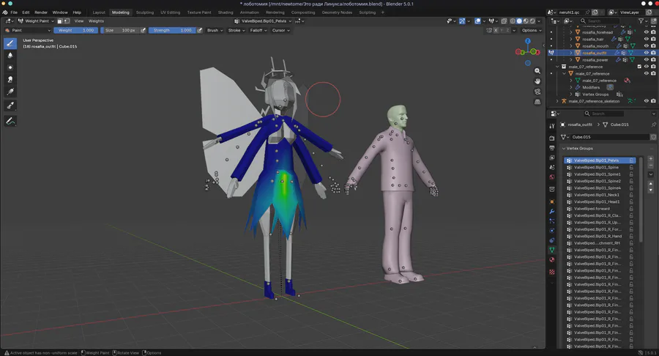Image resolution: width=659 pixels, height=356 pixels.
Task: Open the active vertex group dropdown in header
Action: [263, 21]
